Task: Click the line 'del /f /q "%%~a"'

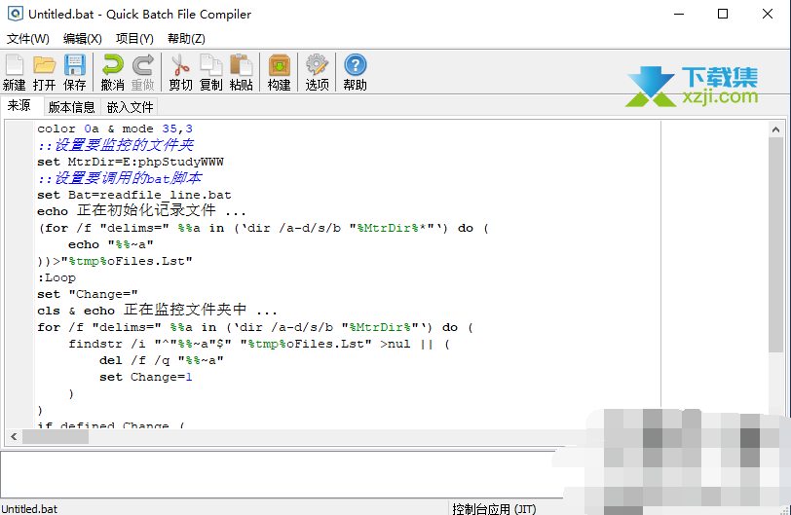Action: tap(162, 360)
